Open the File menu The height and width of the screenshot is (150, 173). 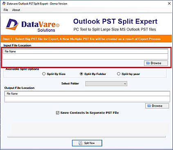click(6, 10)
